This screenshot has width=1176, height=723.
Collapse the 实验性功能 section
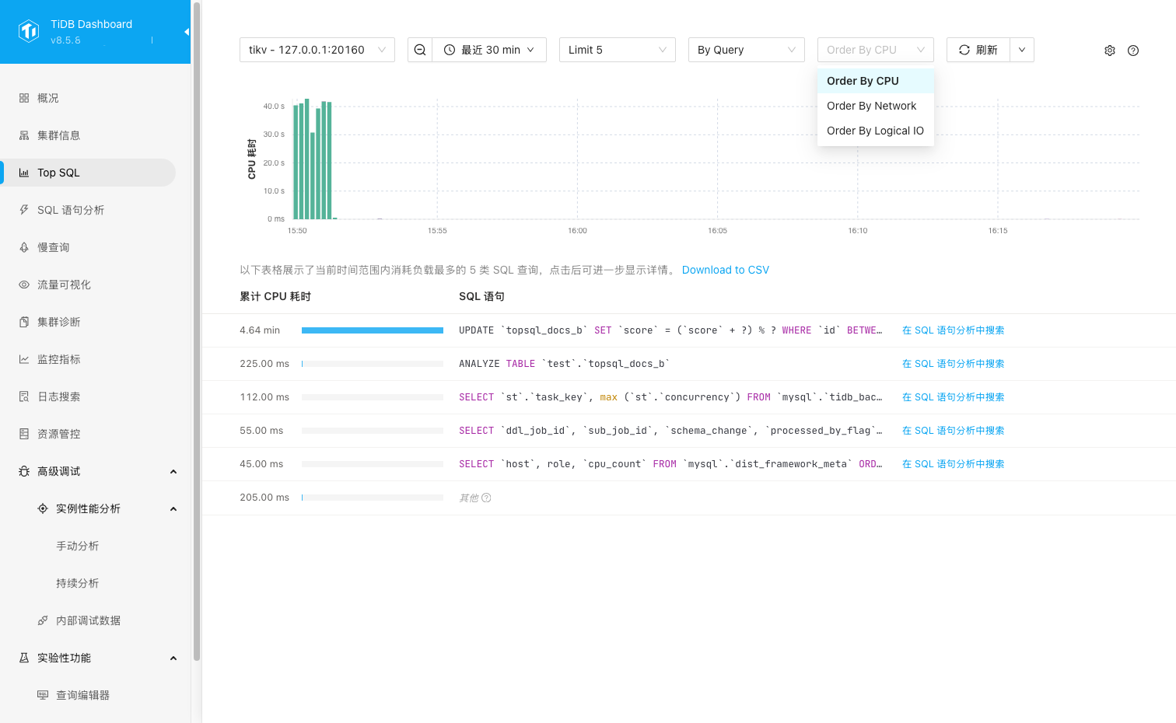pyautogui.click(x=173, y=658)
